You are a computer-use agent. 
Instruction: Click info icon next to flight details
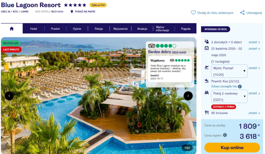240,86
